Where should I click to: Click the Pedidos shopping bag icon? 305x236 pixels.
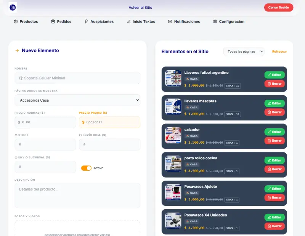(x=53, y=21)
